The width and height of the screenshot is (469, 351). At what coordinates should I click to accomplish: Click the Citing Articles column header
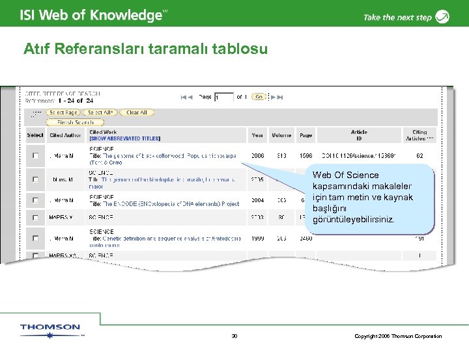pyautogui.click(x=419, y=135)
